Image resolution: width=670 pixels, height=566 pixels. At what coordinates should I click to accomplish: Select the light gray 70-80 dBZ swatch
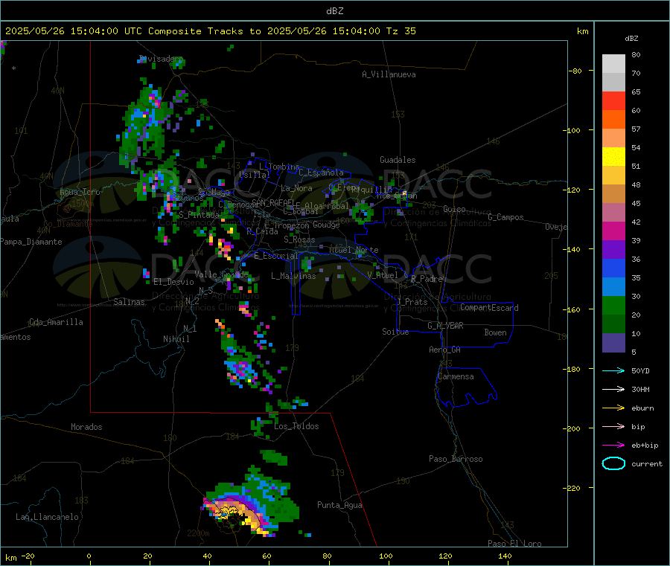tap(613, 64)
